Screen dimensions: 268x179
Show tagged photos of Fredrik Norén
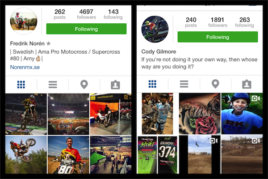115,85
